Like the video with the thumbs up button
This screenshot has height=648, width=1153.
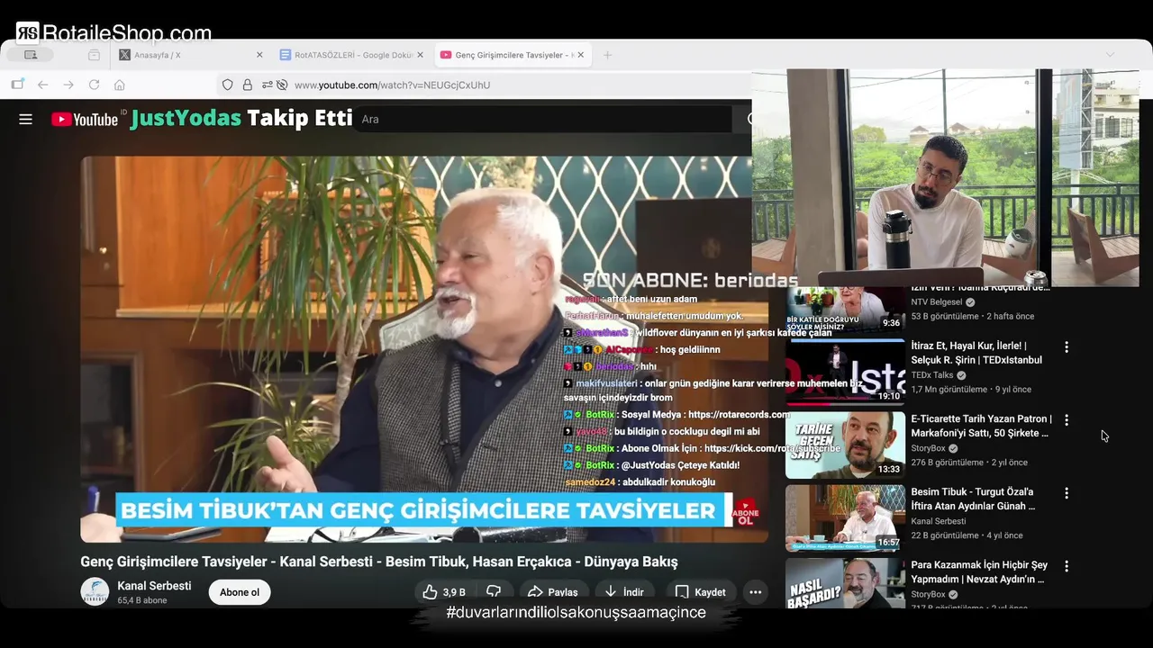pos(445,592)
